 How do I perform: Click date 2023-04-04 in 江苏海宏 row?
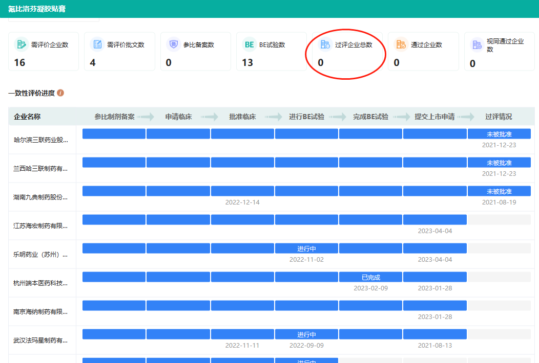tap(435, 231)
